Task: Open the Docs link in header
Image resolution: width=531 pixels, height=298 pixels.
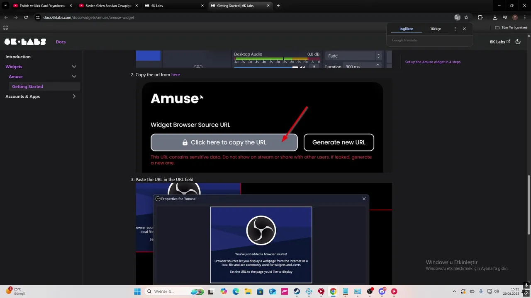Action: 61,42
